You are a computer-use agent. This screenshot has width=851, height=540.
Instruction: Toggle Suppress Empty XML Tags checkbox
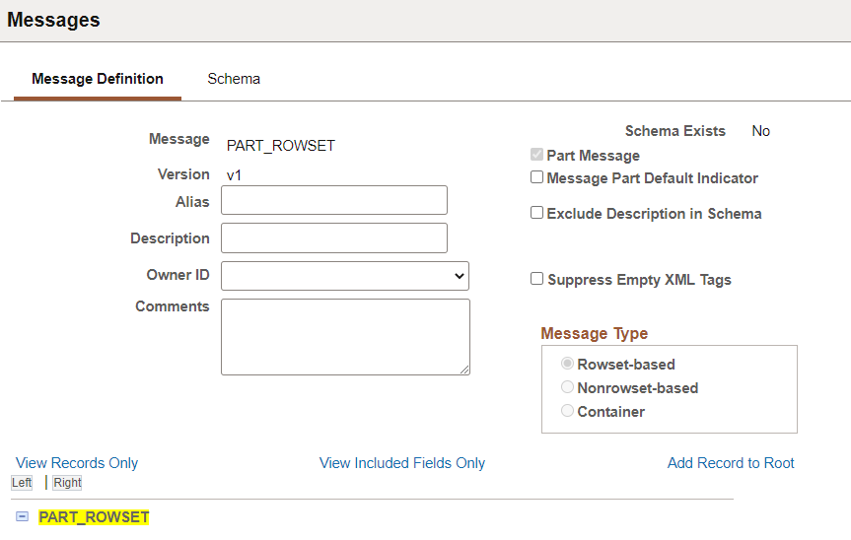(x=537, y=279)
